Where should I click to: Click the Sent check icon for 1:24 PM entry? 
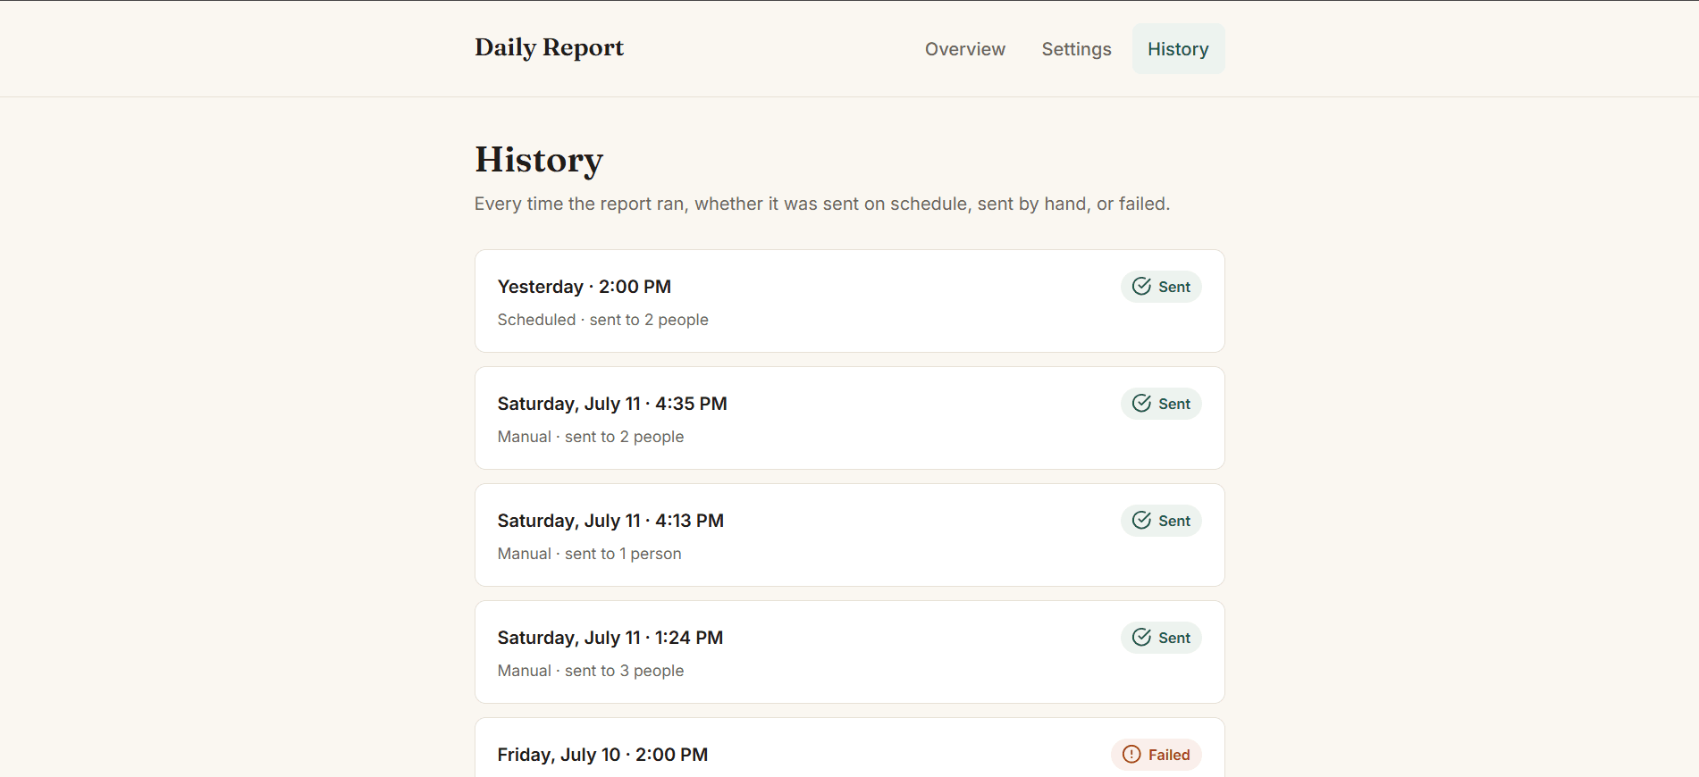click(1141, 638)
